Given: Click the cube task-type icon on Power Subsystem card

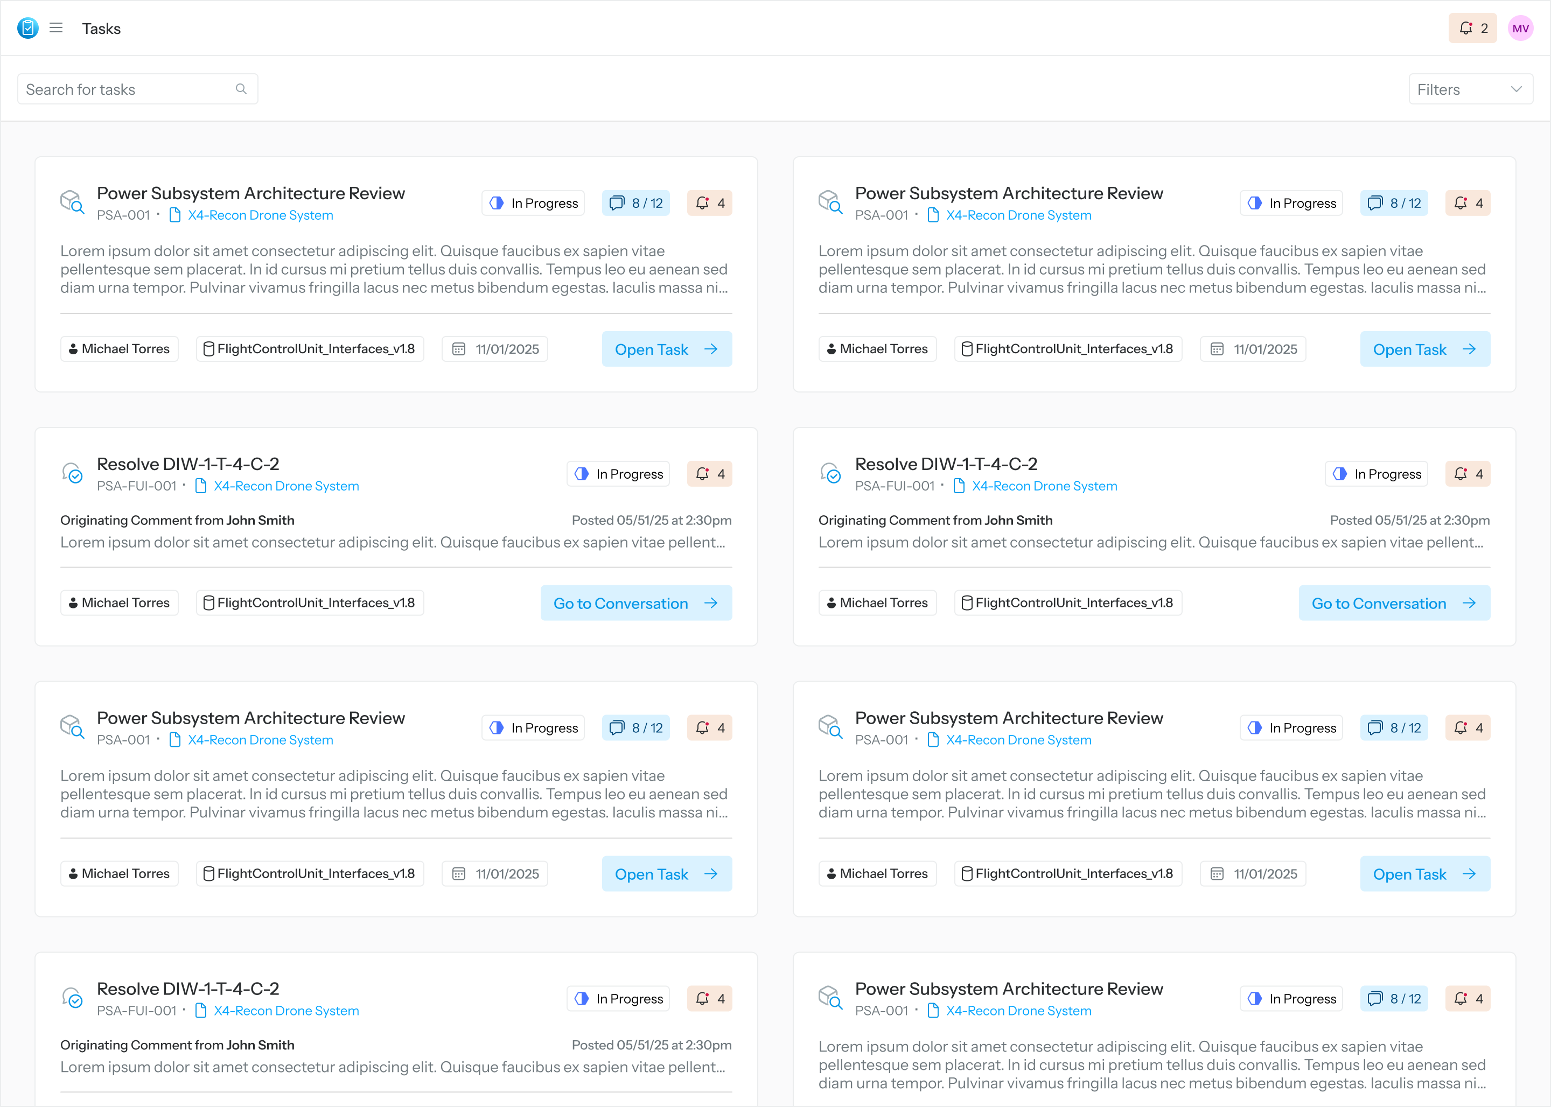Looking at the screenshot, I should click(72, 202).
